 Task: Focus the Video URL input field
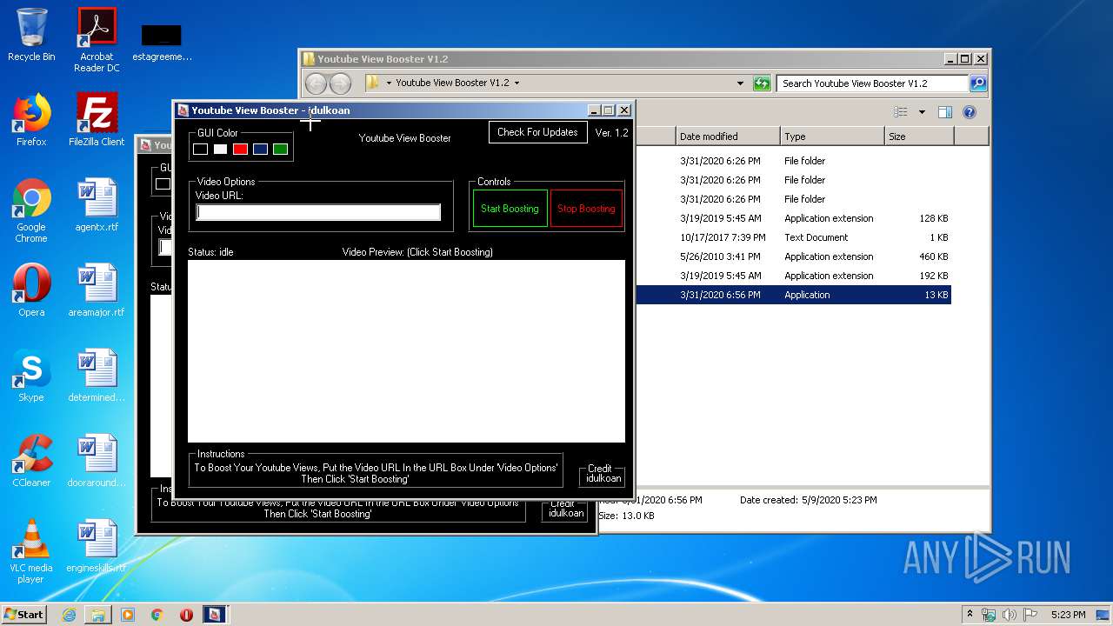(x=318, y=212)
